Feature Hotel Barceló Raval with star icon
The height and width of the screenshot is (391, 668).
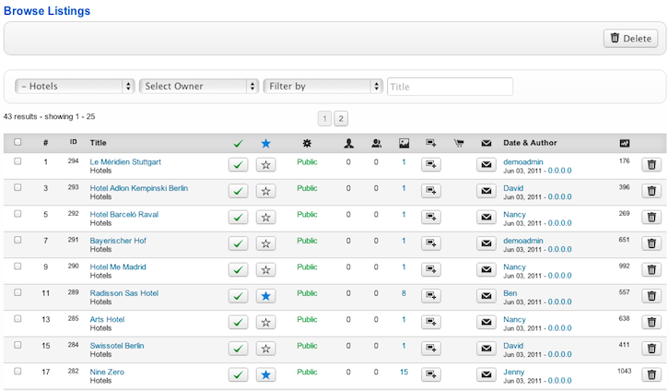click(x=265, y=218)
